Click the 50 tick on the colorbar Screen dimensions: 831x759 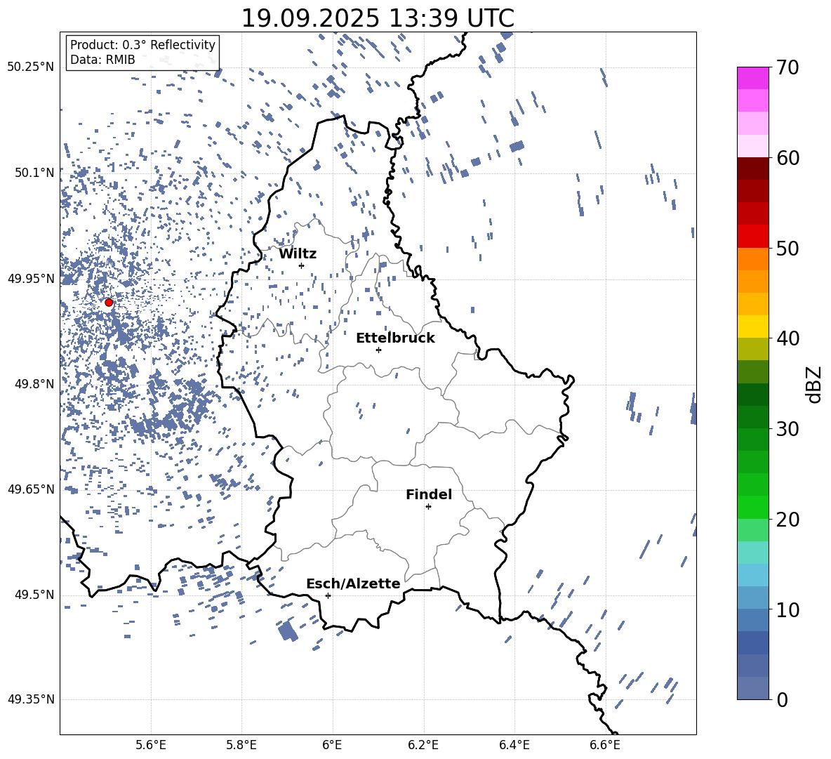coord(787,248)
